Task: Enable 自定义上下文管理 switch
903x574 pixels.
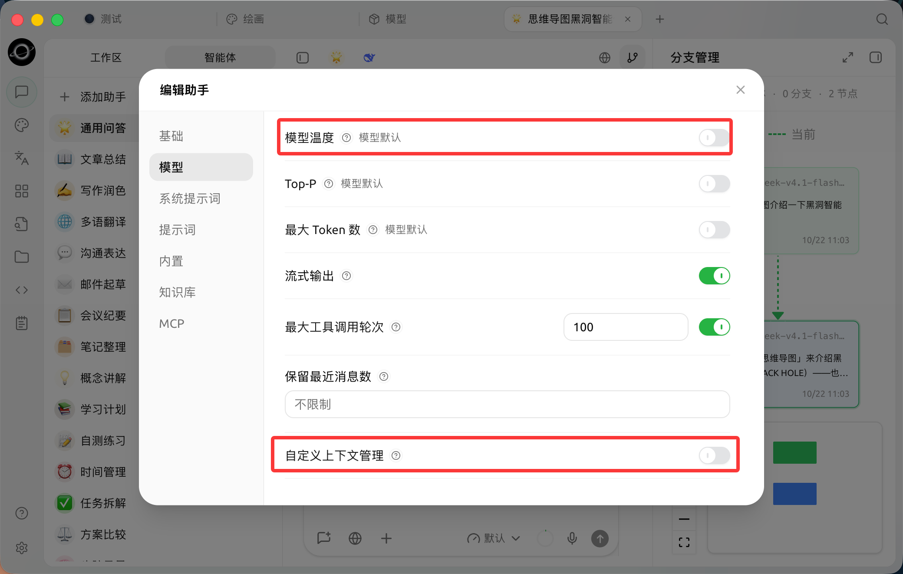Action: point(714,455)
